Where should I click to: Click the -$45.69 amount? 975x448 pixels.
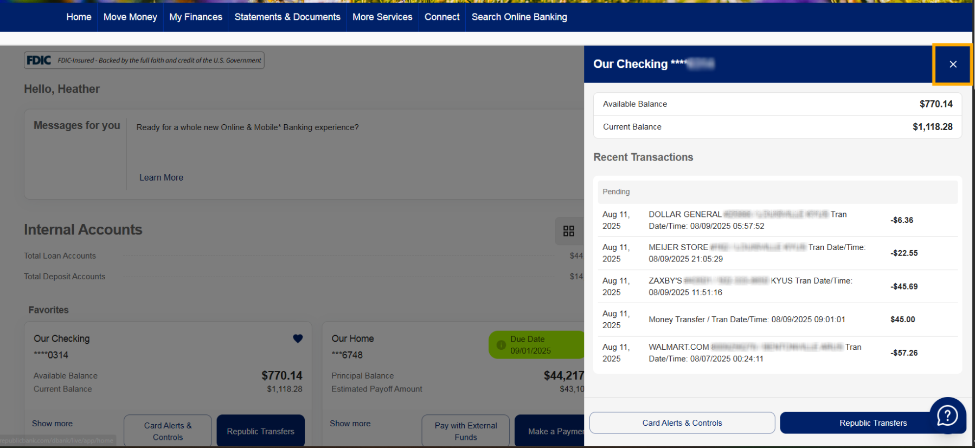tap(904, 286)
